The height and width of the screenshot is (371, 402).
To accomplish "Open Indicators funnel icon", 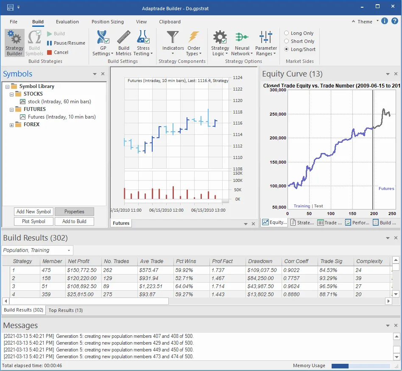I will 173,37.
